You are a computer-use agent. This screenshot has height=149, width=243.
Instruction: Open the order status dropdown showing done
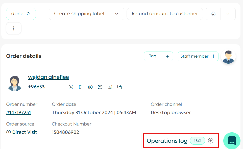[x=21, y=14]
